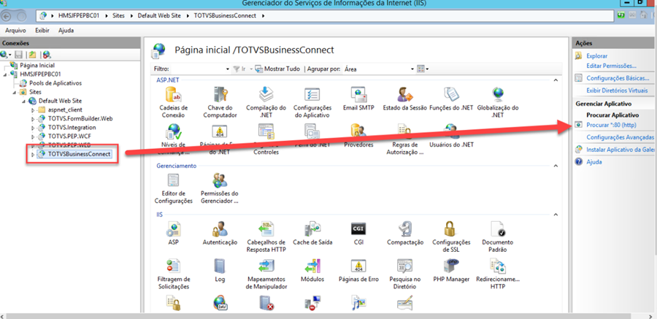Open the Arquivo menu
This screenshot has height=319, width=657.
pyautogui.click(x=15, y=31)
